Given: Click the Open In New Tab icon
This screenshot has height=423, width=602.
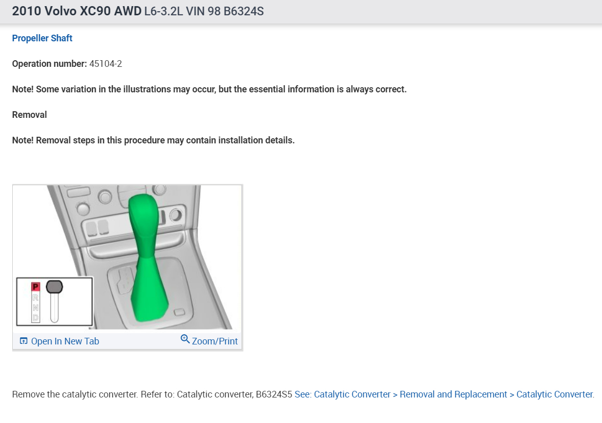Looking at the screenshot, I should (x=23, y=341).
